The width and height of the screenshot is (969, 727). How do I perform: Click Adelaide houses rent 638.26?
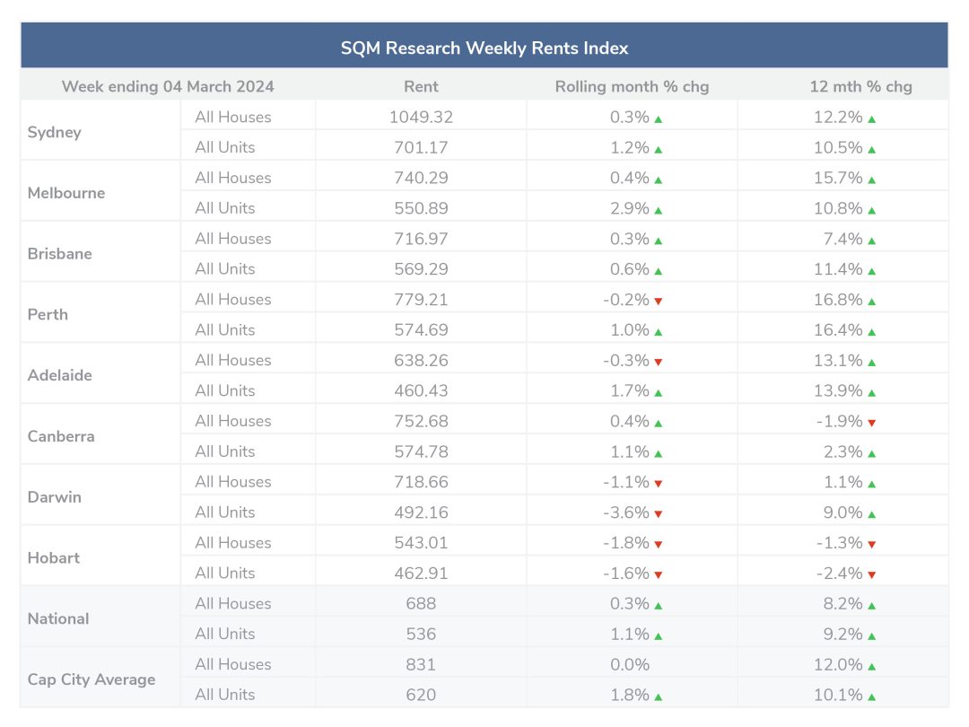point(421,360)
